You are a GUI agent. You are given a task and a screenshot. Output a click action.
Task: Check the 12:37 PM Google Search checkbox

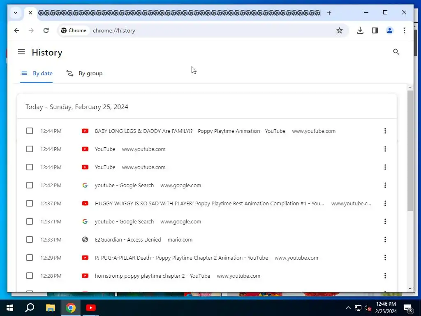tap(30, 221)
